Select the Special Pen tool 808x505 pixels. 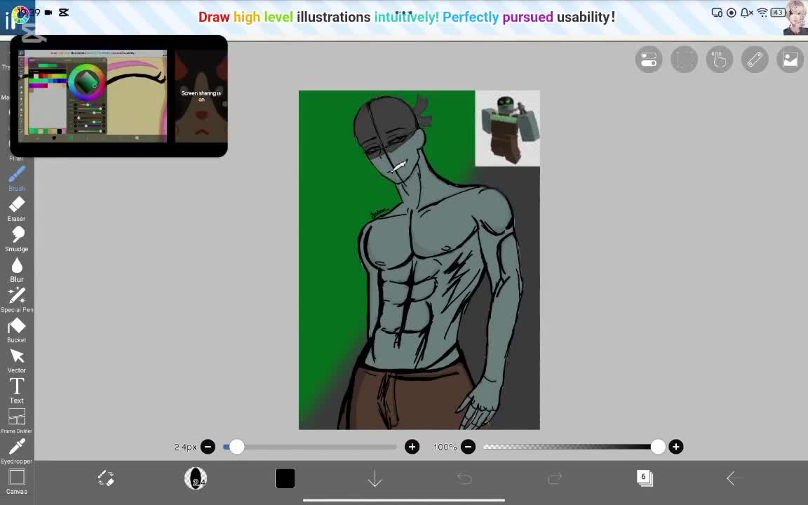click(x=17, y=300)
